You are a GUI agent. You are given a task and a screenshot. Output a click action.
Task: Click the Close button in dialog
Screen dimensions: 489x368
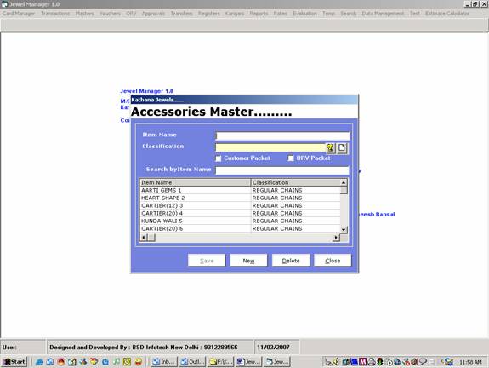(x=333, y=261)
